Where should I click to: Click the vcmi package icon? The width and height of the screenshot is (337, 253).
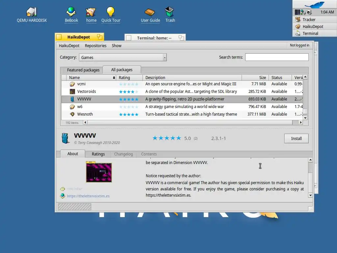(x=72, y=84)
